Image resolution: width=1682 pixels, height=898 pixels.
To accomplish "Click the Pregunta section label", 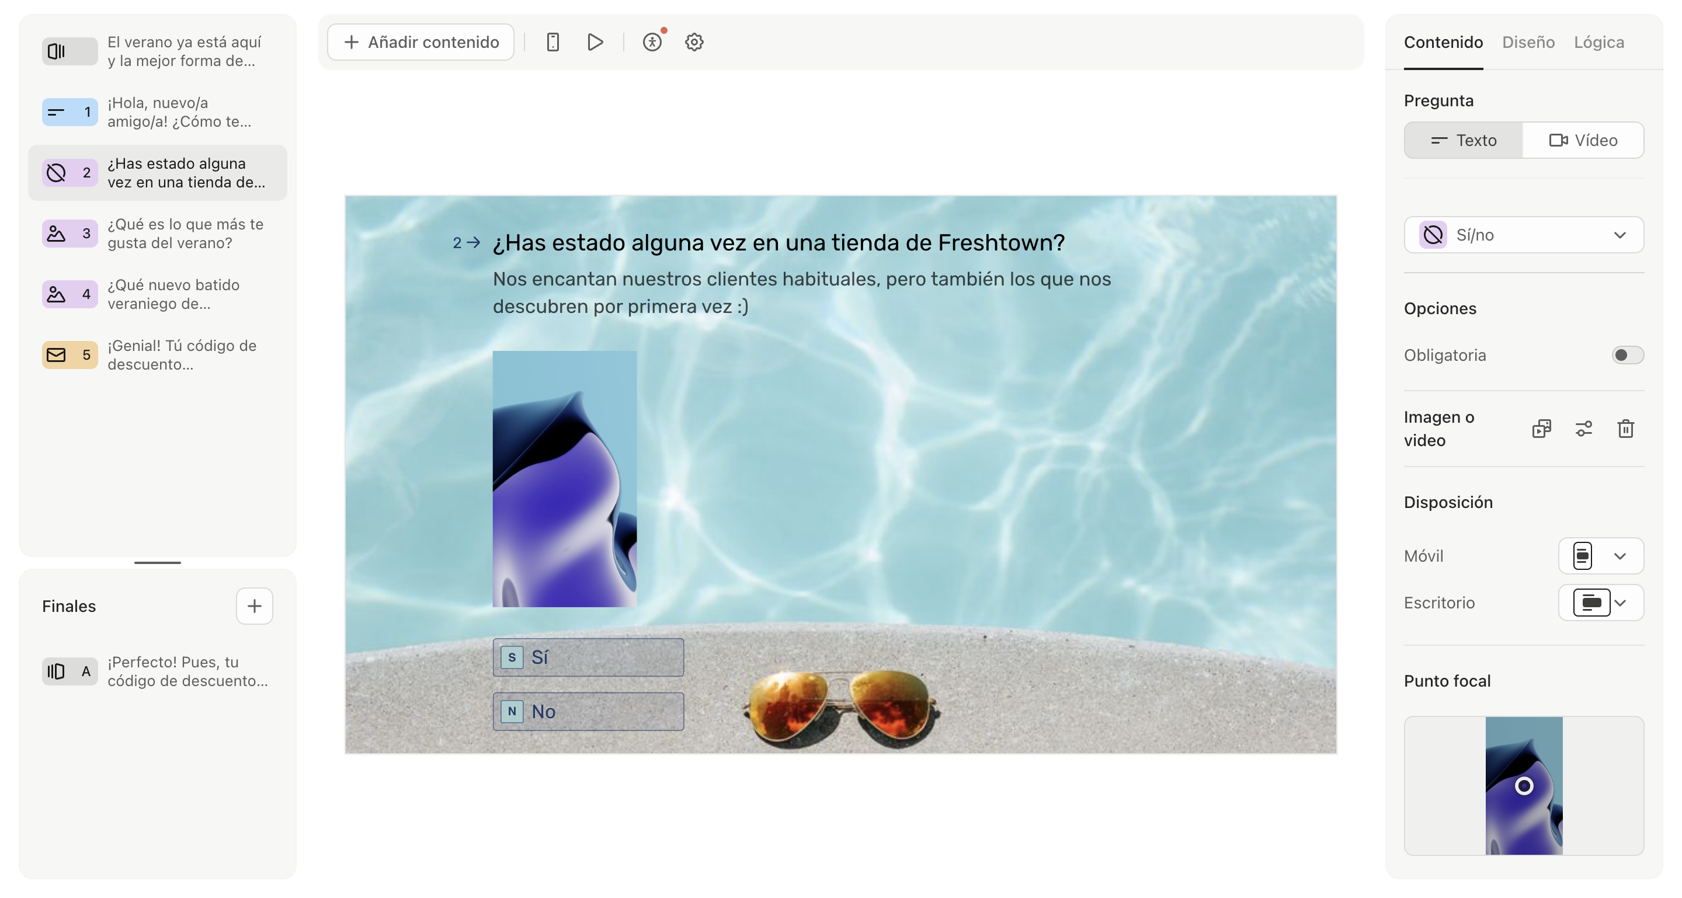I will click(x=1439, y=100).
